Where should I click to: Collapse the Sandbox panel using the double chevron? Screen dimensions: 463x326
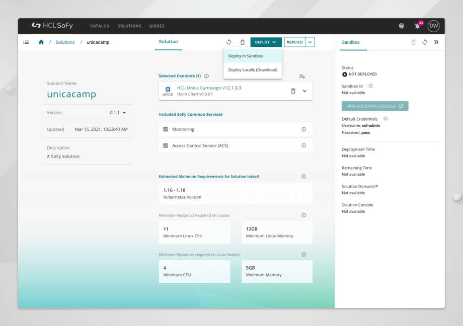pos(436,42)
